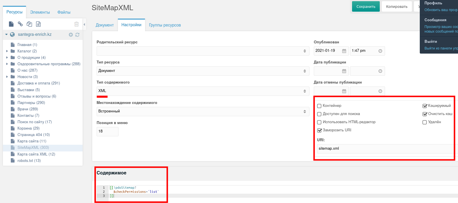Click the new weblink chain icon
Screen dimensions: 458x203
(x=20, y=24)
